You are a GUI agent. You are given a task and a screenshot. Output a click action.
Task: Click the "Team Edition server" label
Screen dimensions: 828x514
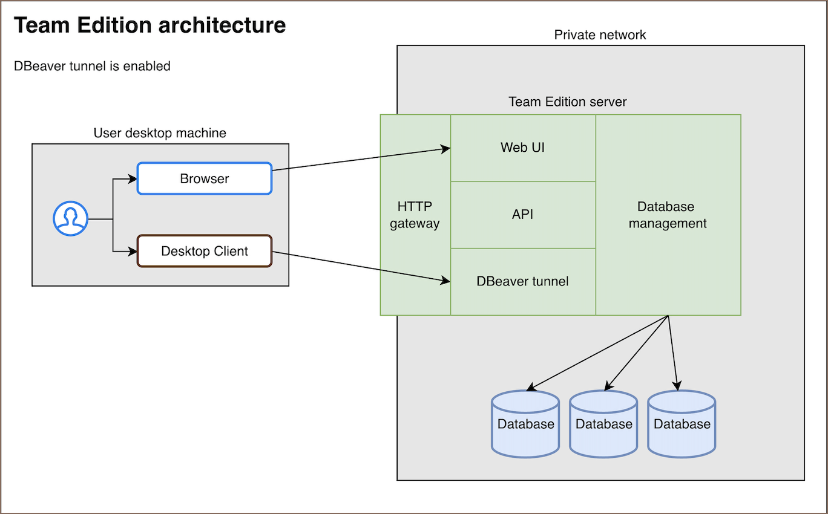pos(568,102)
